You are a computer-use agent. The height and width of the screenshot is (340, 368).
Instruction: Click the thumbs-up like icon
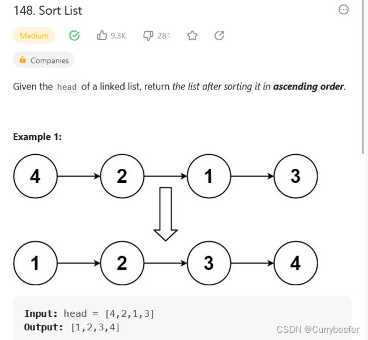click(102, 35)
